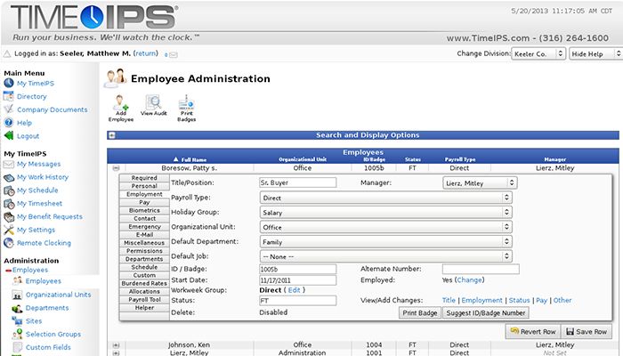This screenshot has width=623, height=356.
Task: Click the Add Employee icon
Action: coord(120,104)
